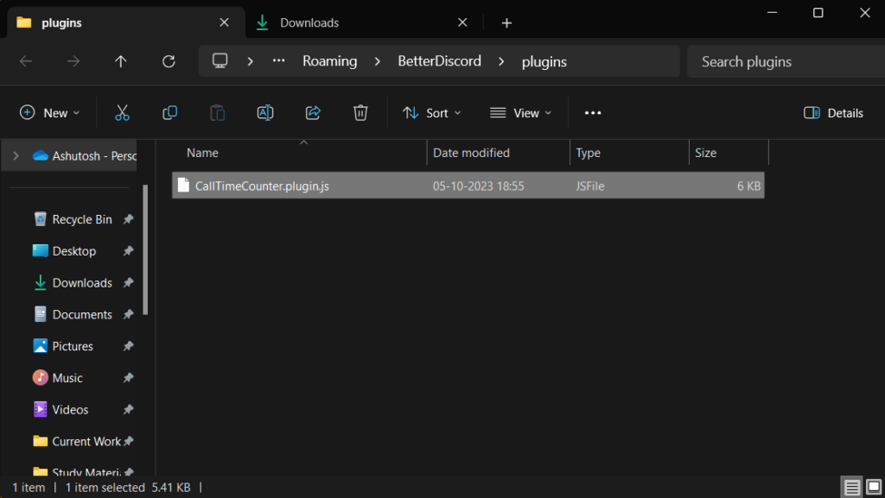The height and width of the screenshot is (498, 885).
Task: Open the See more ellipsis menu
Action: 592,113
